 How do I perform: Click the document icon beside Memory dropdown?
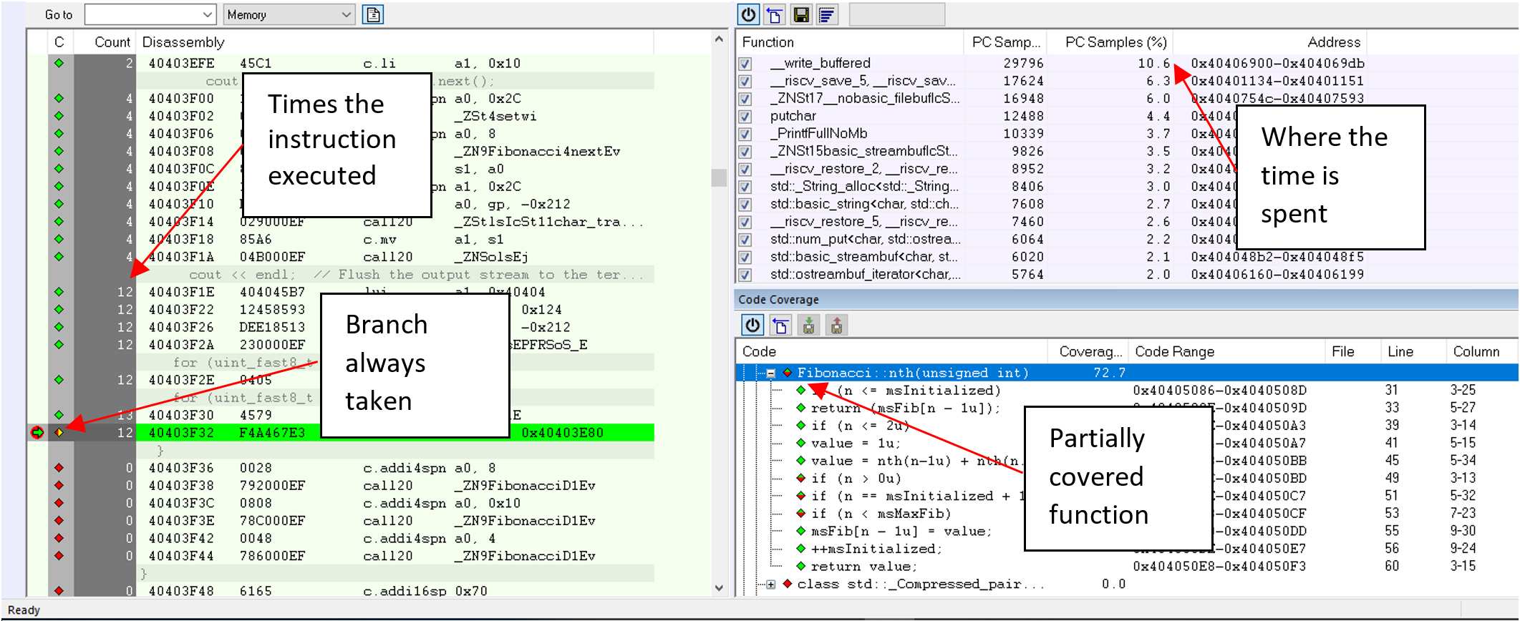click(x=373, y=14)
